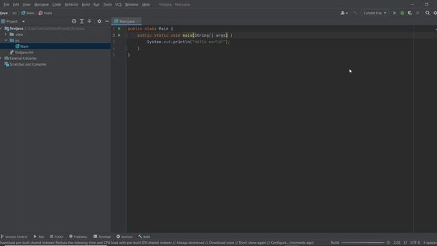437x246 pixels.
Task: Open the Build tool window tab
Action: click(x=144, y=236)
